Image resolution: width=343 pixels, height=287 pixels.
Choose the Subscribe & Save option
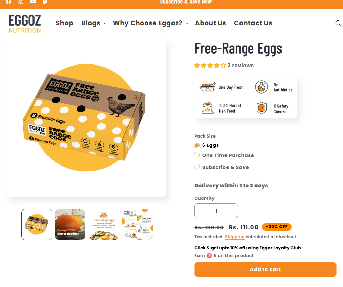click(x=197, y=167)
